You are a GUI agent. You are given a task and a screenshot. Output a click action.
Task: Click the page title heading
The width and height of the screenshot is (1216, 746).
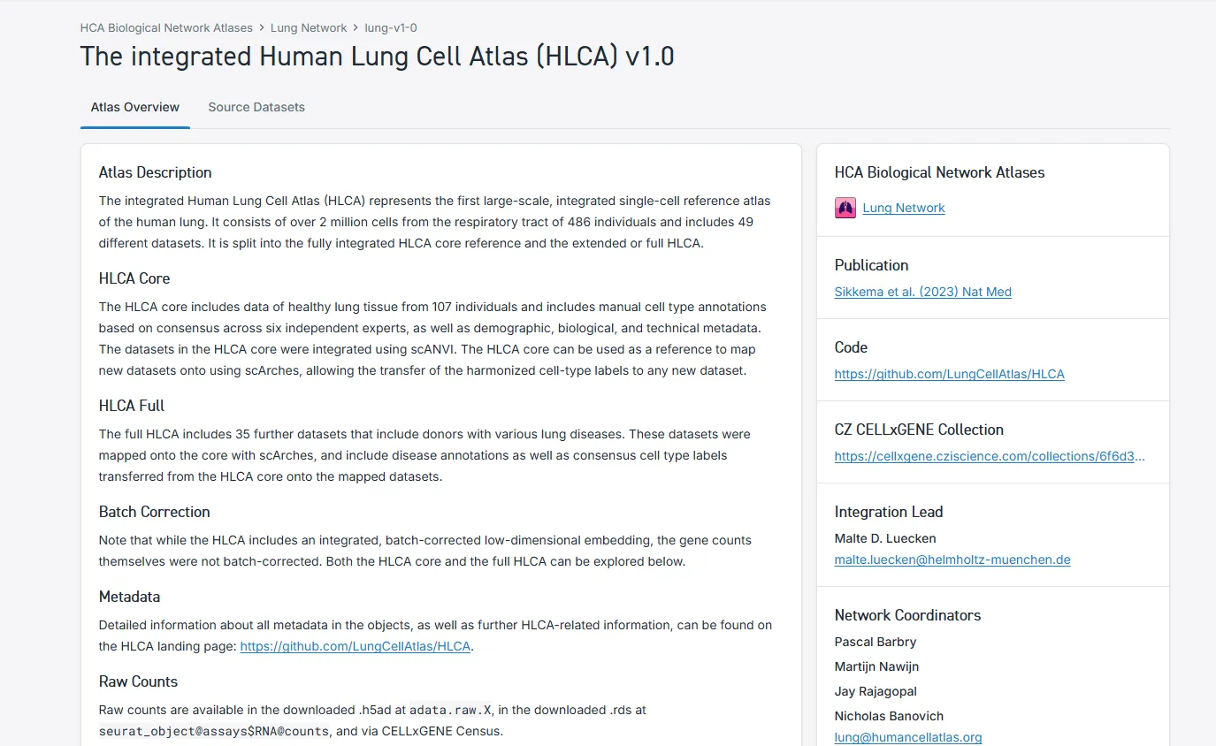point(377,57)
